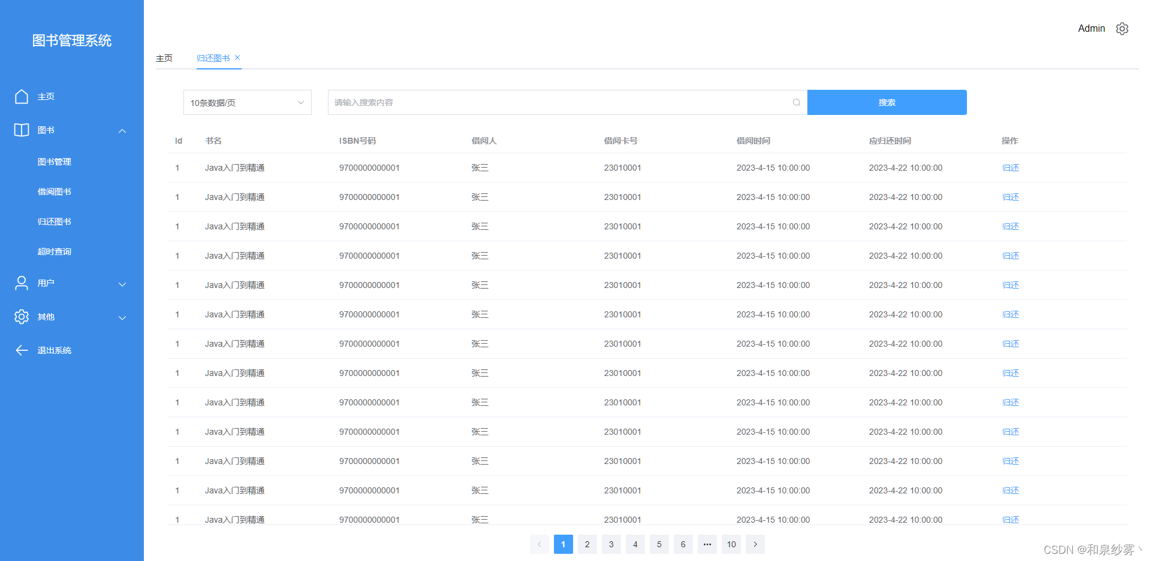Click the user icon beside 用户
The height and width of the screenshot is (561, 1151).
(22, 283)
